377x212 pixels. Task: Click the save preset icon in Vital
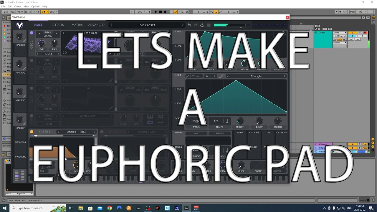[202, 25]
